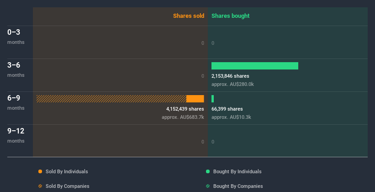Screen dimensions: 375x192
Task: Click the zero shares sold in 9–12 months
Action: pyautogui.click(x=203, y=142)
